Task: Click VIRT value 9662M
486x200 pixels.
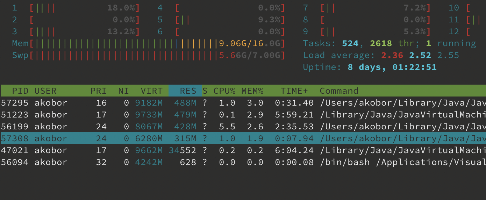Action: pyautogui.click(x=149, y=150)
